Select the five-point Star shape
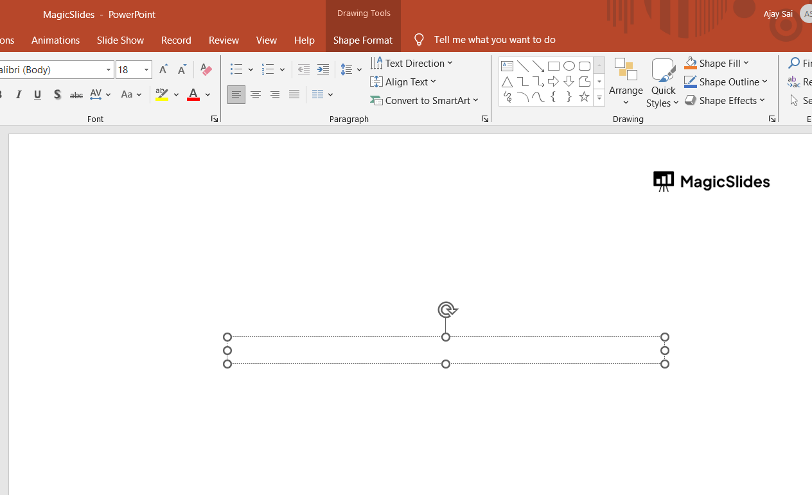The width and height of the screenshot is (812, 495). coord(584,97)
